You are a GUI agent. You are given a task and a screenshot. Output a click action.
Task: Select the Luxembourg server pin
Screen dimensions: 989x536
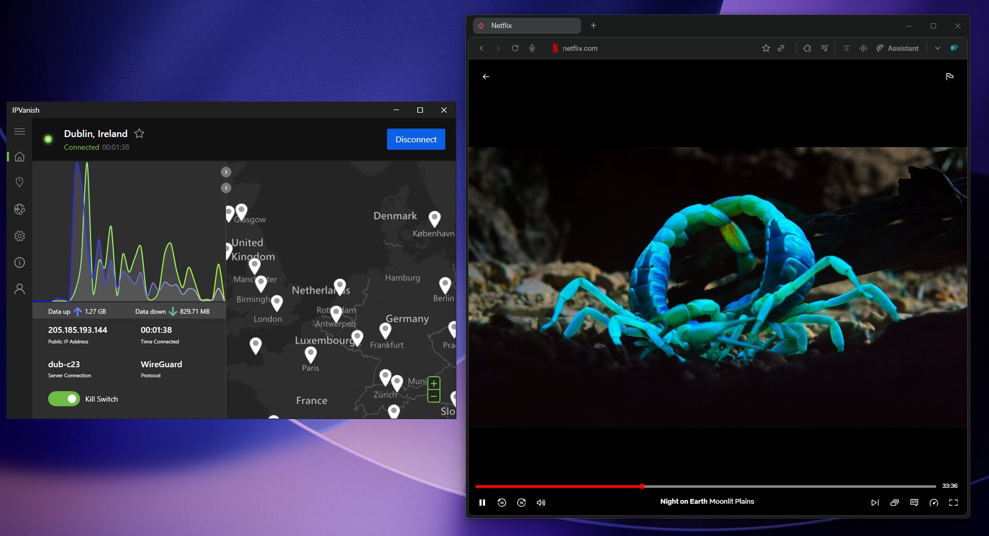pos(357,338)
